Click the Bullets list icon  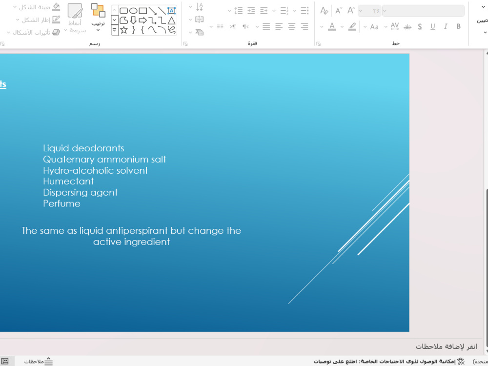(305, 11)
